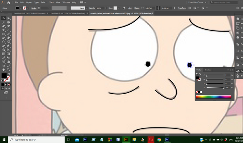Open the Effect menu
Screen dimensions: 243x143
(51, 2)
